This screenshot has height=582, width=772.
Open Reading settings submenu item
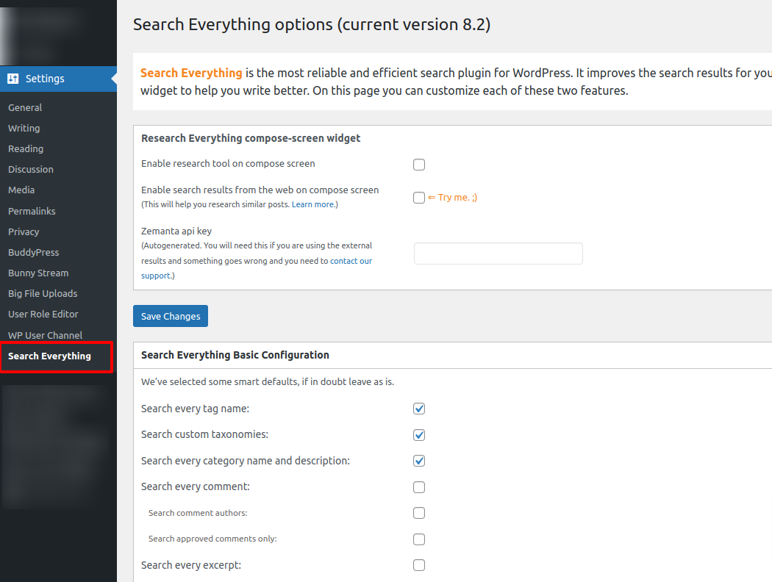point(26,148)
